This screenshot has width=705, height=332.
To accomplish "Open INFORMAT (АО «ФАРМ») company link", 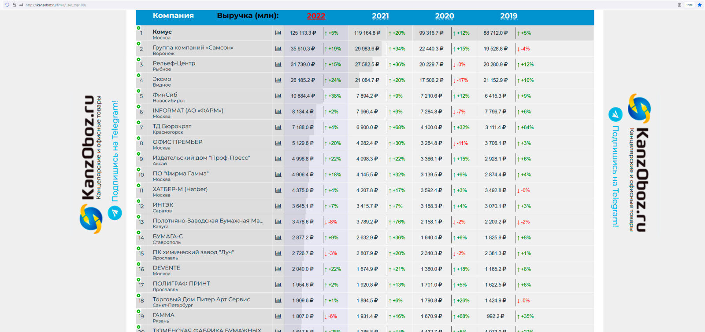I will (188, 110).
